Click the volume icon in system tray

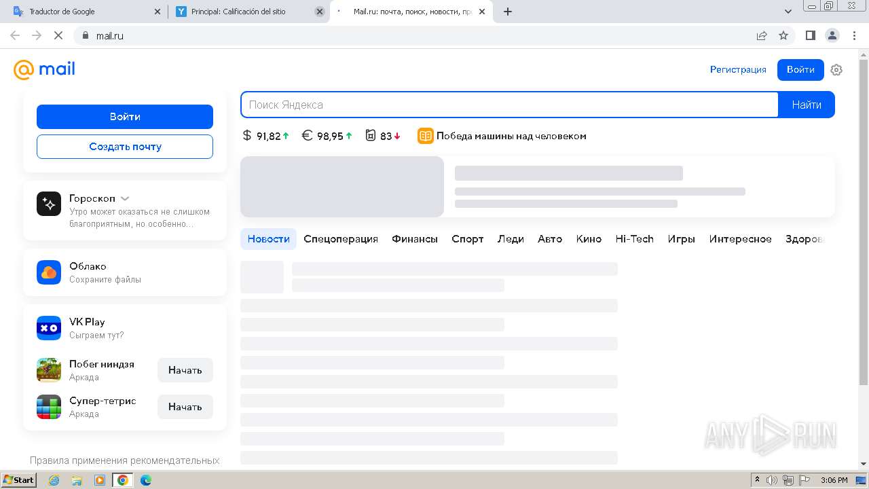[772, 480]
